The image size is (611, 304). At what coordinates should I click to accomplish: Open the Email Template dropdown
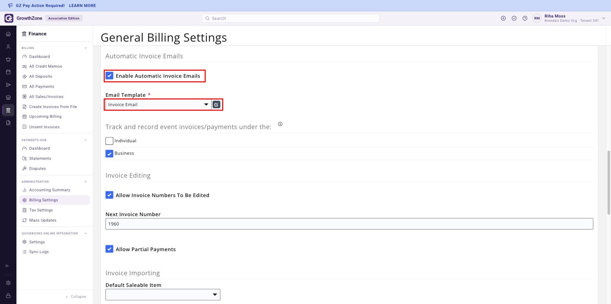pos(158,105)
